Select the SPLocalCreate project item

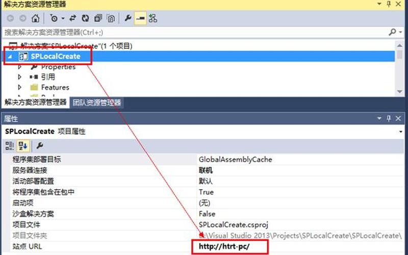(56, 56)
